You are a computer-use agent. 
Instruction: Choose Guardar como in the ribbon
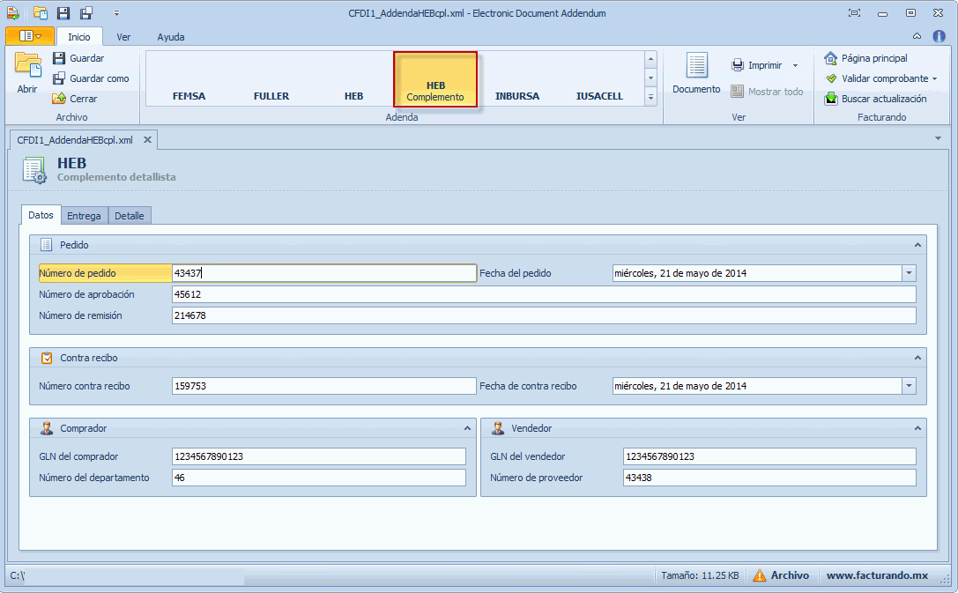[91, 78]
